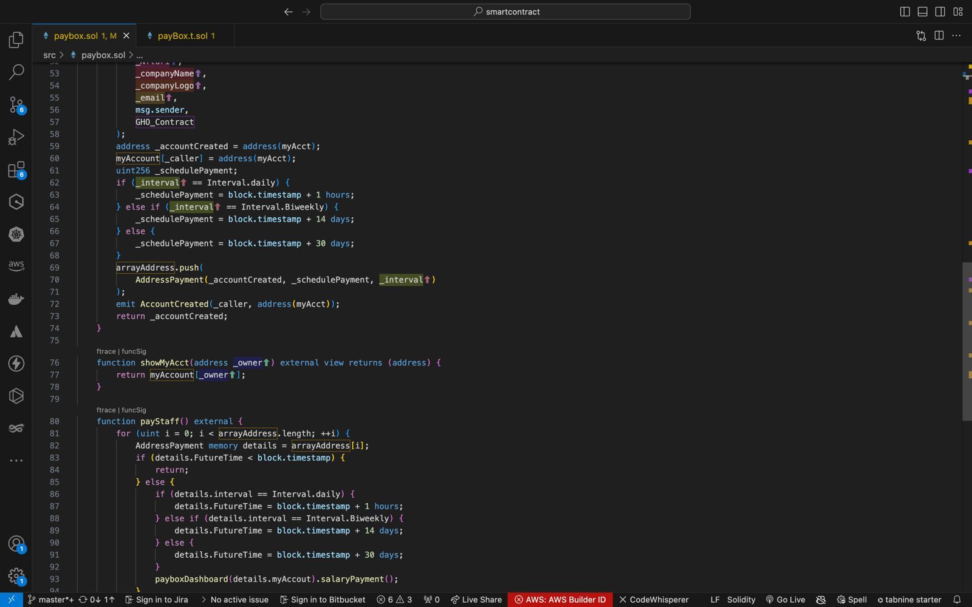Viewport: 972px width, 607px height.
Task: Click funcSig link above payStaff function
Action: tap(134, 410)
